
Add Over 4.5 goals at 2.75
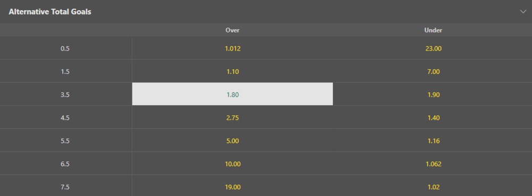click(x=232, y=117)
